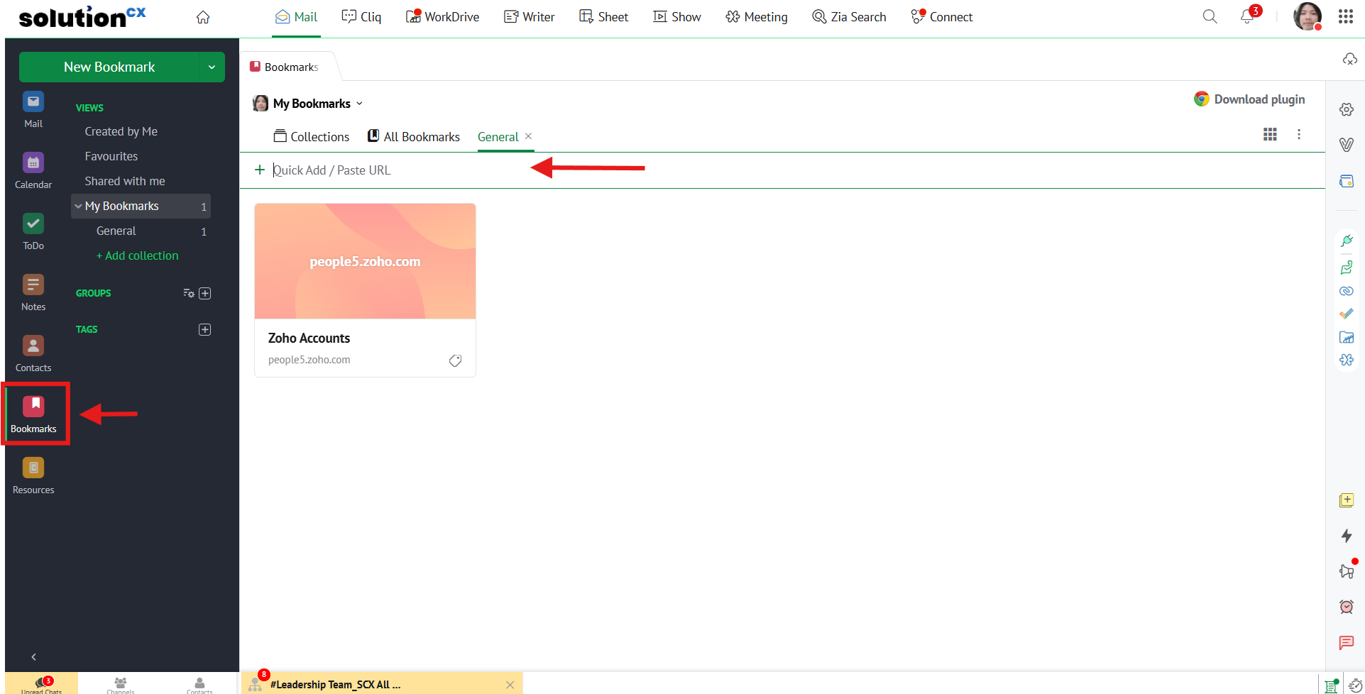
Task: Open the three-dot more options menu
Action: [x=1299, y=134]
